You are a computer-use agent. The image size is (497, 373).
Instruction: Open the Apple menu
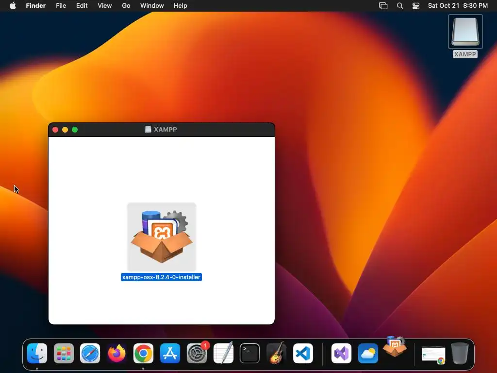point(13,6)
